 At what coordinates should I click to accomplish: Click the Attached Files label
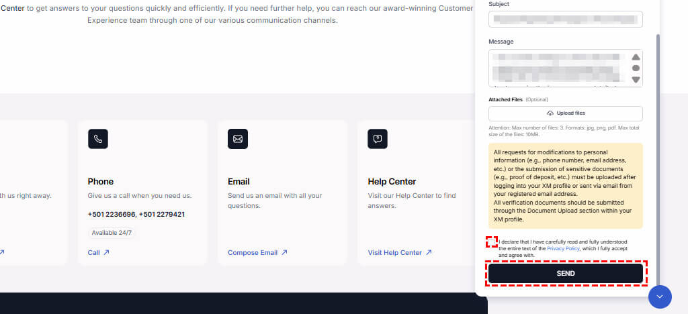pyautogui.click(x=505, y=100)
